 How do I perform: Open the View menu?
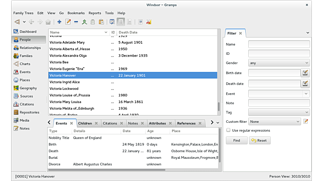(x=51, y=13)
